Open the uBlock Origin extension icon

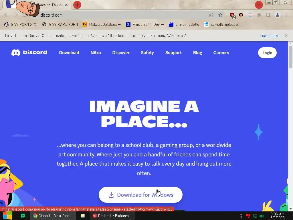point(232,15)
